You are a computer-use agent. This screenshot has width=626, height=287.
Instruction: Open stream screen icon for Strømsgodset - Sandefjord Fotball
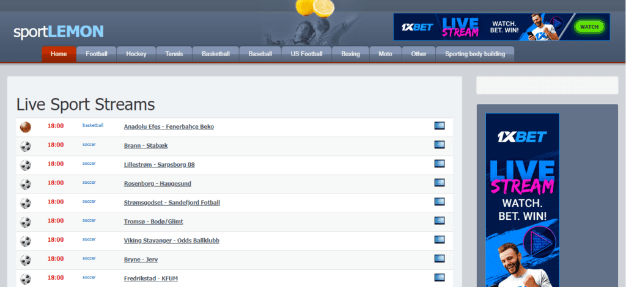440,202
